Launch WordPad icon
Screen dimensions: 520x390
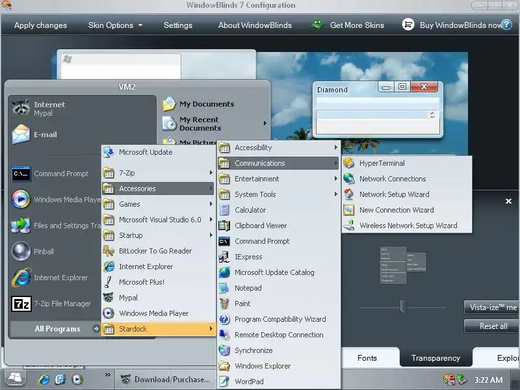tap(224, 382)
